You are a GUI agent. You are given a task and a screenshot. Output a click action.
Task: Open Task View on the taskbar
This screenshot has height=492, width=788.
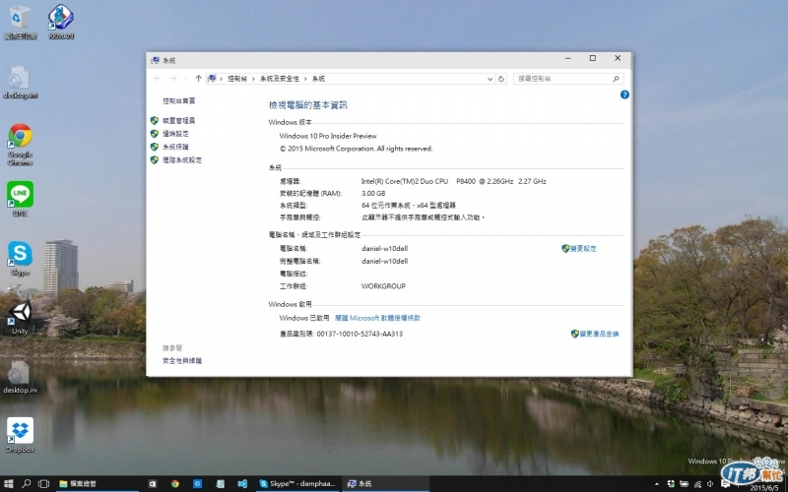pos(43,483)
